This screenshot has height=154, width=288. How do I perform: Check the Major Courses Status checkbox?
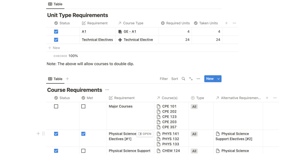pos(56,106)
